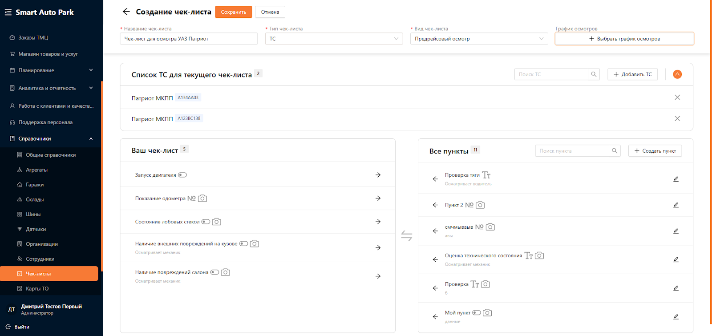The height and width of the screenshot is (336, 712).
Task: Remove Патриот МКПП A134AA03 with X icon
Action: click(677, 97)
